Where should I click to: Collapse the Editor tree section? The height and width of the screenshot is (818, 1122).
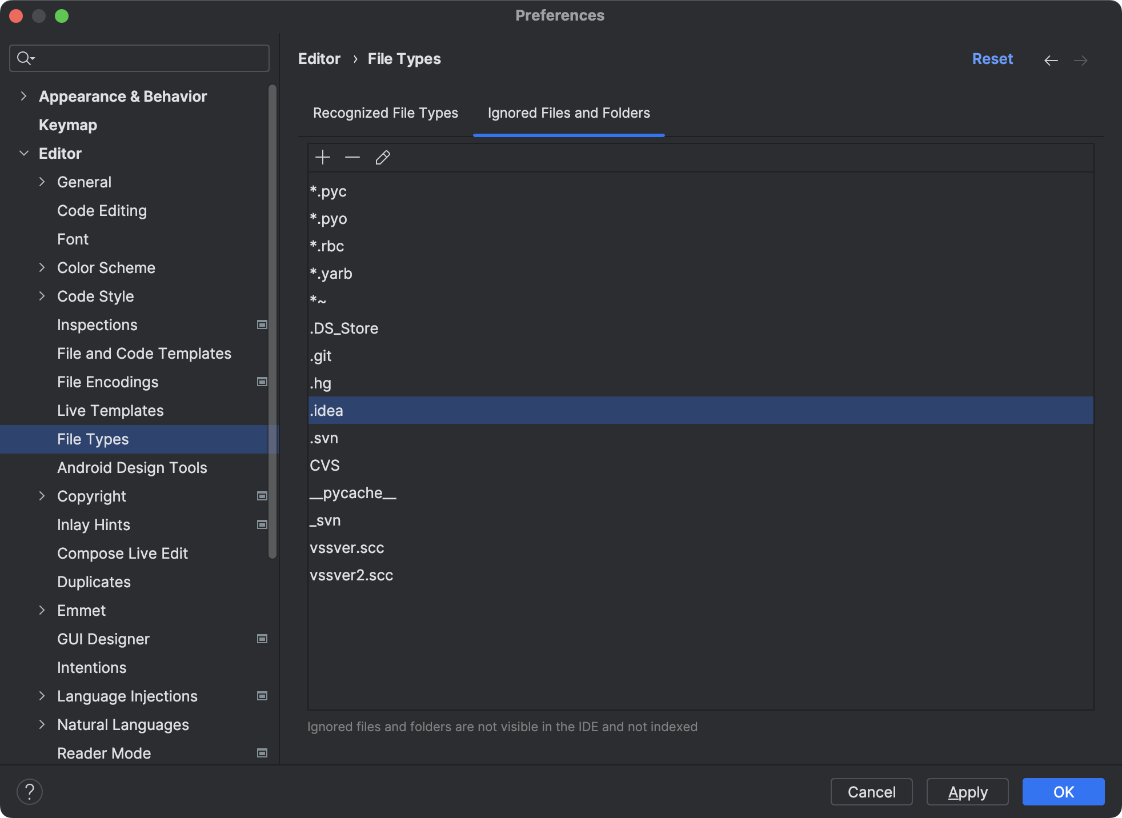coord(23,154)
